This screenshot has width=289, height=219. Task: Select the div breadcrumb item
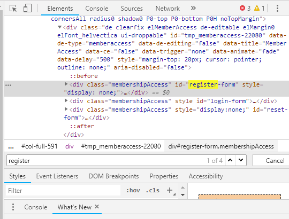(x=69, y=146)
